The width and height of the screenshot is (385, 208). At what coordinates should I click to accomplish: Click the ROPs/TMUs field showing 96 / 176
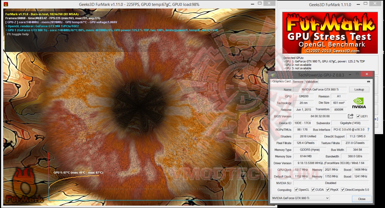(x=302, y=130)
